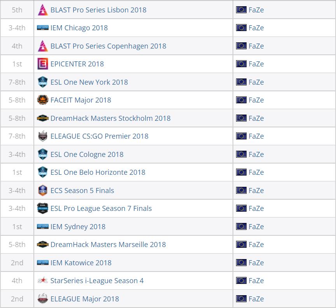
Task: Click the Europe flag next to FaZe on EPICENTER row
Action: [241, 64]
